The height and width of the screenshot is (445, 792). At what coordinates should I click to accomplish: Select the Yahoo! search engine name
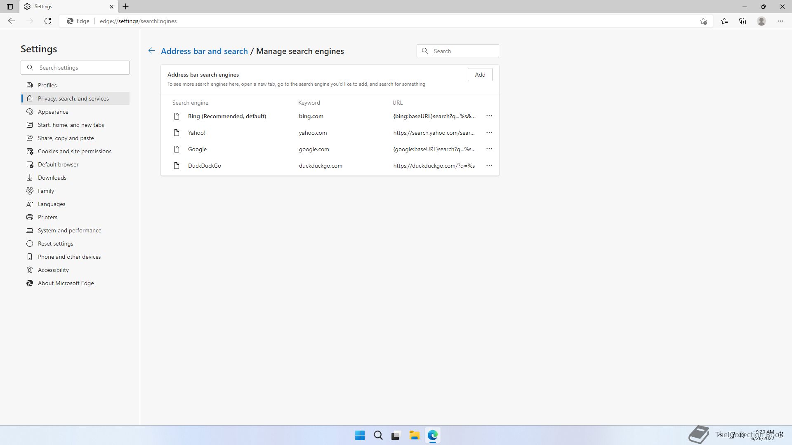[197, 133]
